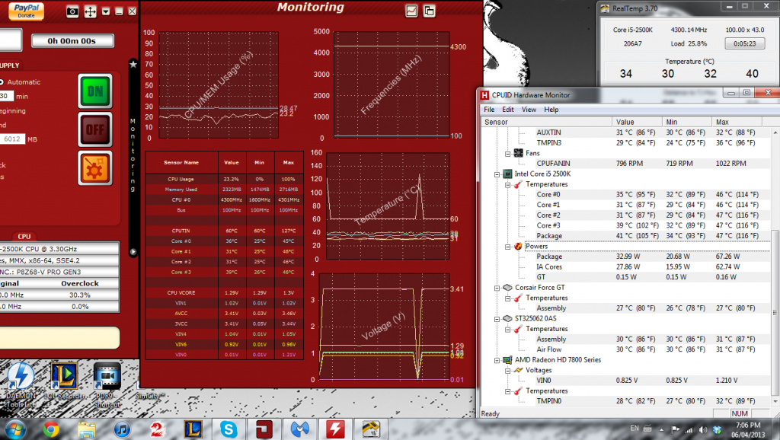Click the Hardware Monitor vertical scrollbar thumb
This screenshot has height=440, width=780.
[775, 312]
